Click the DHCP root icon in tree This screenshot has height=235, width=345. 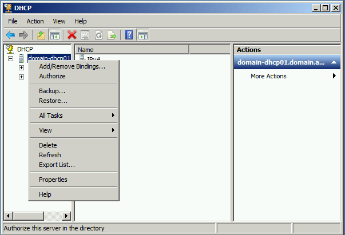(10, 49)
